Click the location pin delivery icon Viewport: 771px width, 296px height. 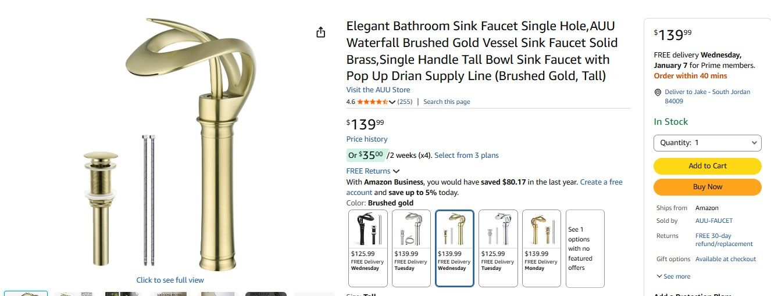(x=658, y=92)
